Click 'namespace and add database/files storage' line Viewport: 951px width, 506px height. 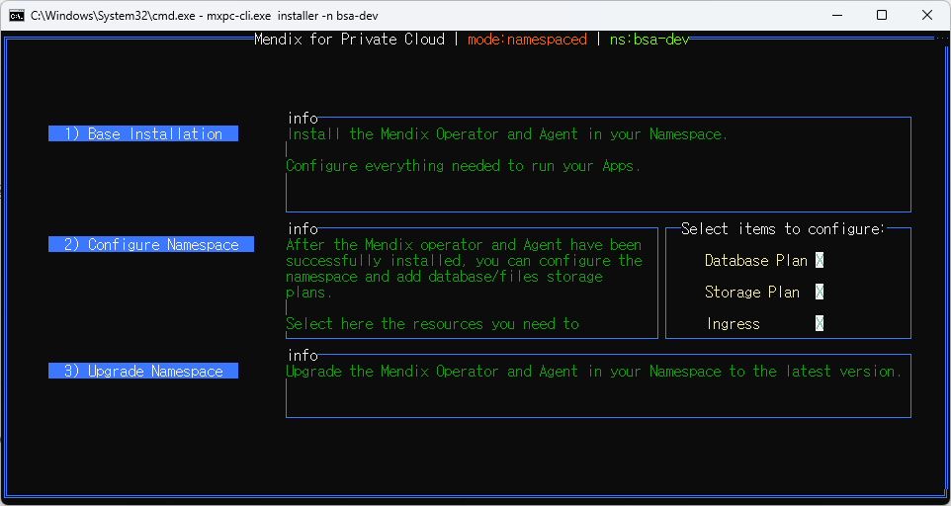(445, 277)
